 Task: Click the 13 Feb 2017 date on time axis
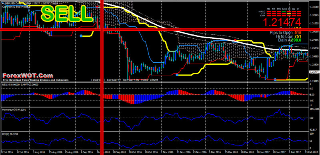[x=312, y=152]
